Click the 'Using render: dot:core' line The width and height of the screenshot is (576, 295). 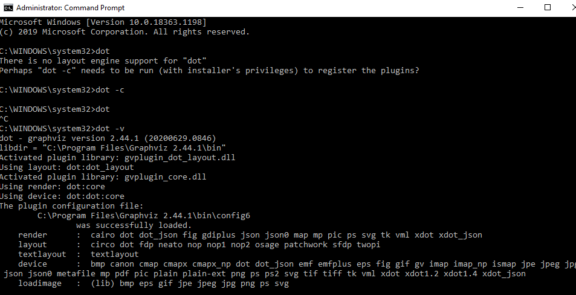click(53, 187)
